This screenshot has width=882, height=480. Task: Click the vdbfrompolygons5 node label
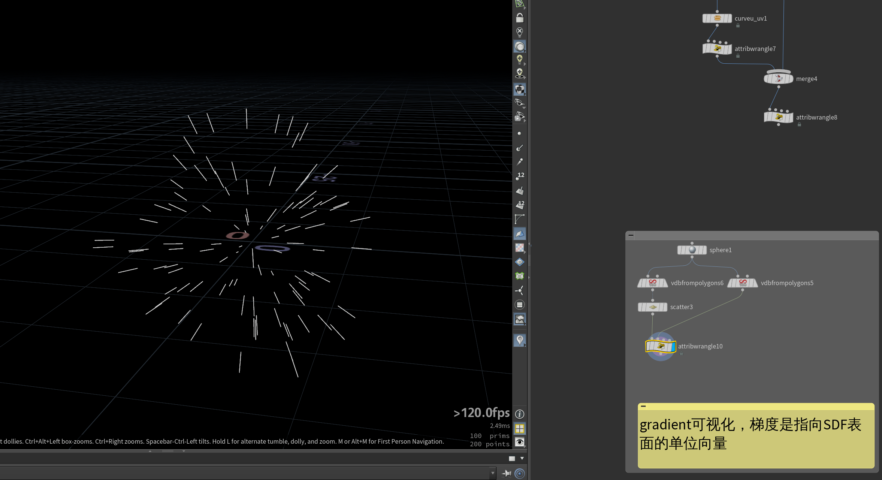tap(787, 283)
